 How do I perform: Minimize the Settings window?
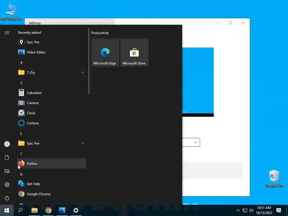[217, 23]
